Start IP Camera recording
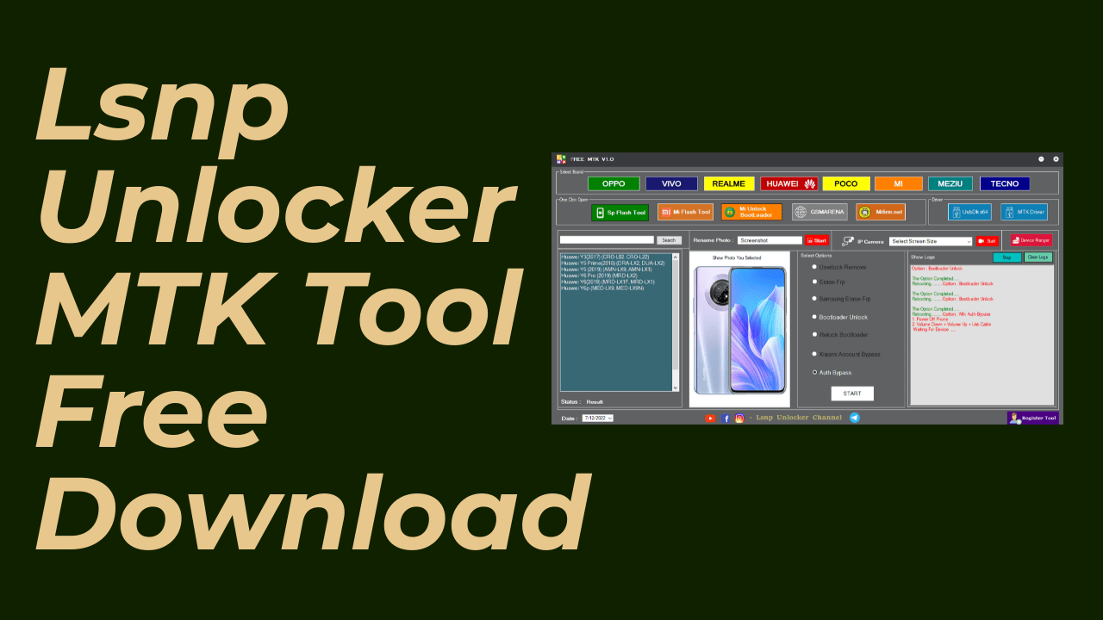 [988, 241]
